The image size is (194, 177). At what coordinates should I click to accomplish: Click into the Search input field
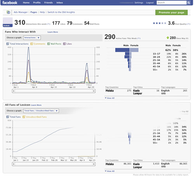click(x=171, y=3)
